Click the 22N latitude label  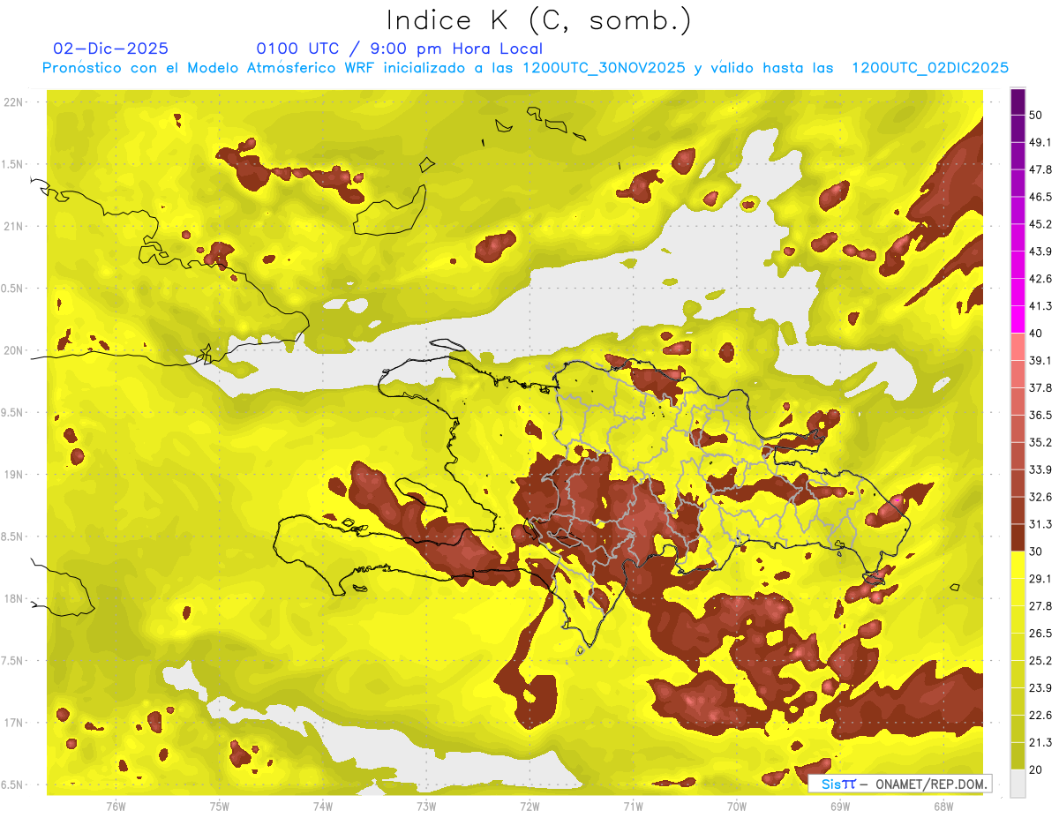14,102
